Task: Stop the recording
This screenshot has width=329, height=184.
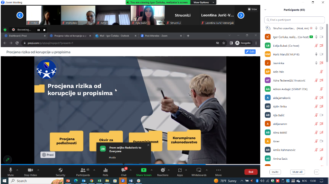Action: pos(44,30)
